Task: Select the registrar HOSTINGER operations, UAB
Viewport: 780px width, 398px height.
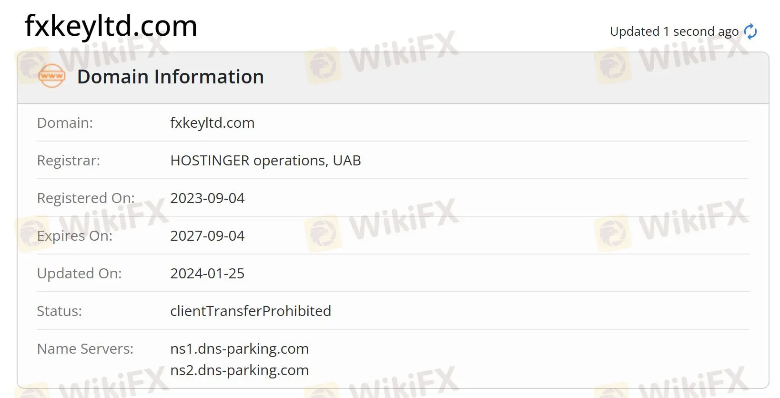Action: [266, 160]
